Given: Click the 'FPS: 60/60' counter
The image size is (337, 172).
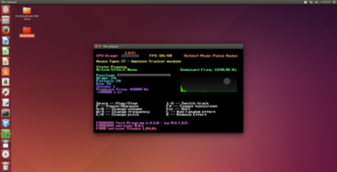Looking at the screenshot, I should coord(161,56).
